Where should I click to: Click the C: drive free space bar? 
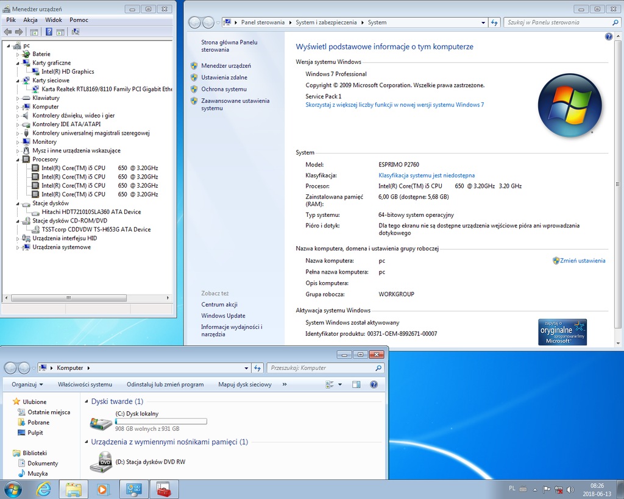tap(161, 421)
